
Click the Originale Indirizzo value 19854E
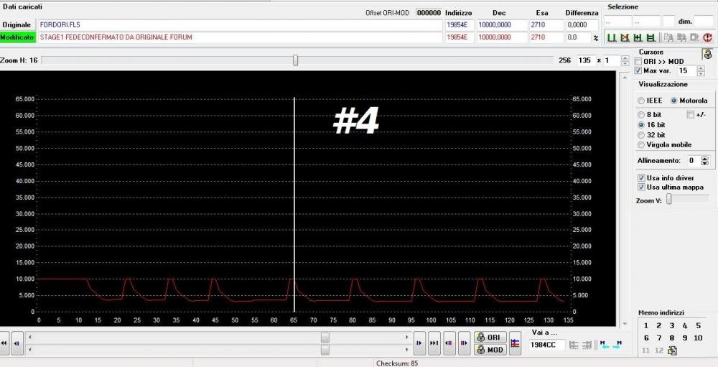pyautogui.click(x=460, y=24)
